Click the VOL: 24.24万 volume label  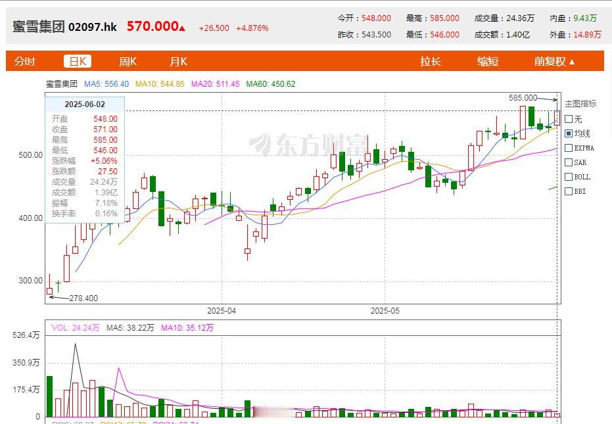point(76,328)
